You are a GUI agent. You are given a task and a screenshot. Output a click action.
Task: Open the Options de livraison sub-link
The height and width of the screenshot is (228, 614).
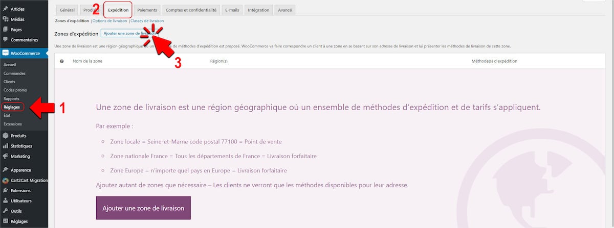click(109, 21)
